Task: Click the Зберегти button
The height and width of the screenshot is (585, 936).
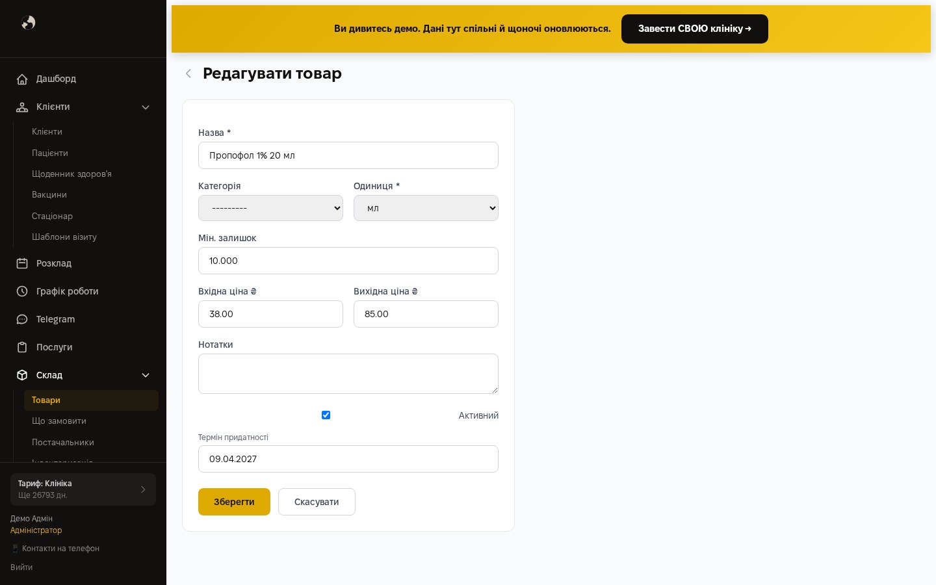Action: (x=234, y=502)
